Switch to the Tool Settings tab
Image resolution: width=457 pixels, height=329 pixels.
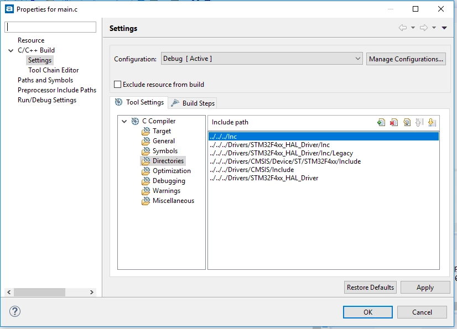[139, 102]
